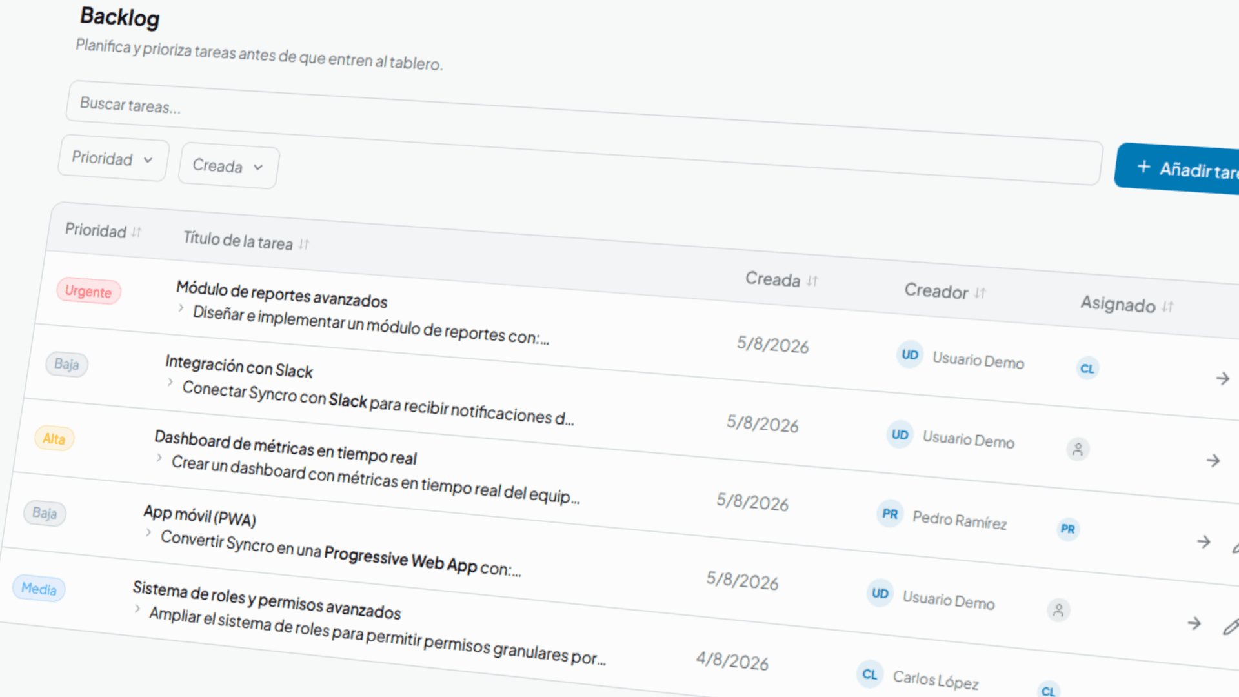Move App móvil (PWA) with arrow icon
Viewport: 1239px width, 697px height.
1194,623
